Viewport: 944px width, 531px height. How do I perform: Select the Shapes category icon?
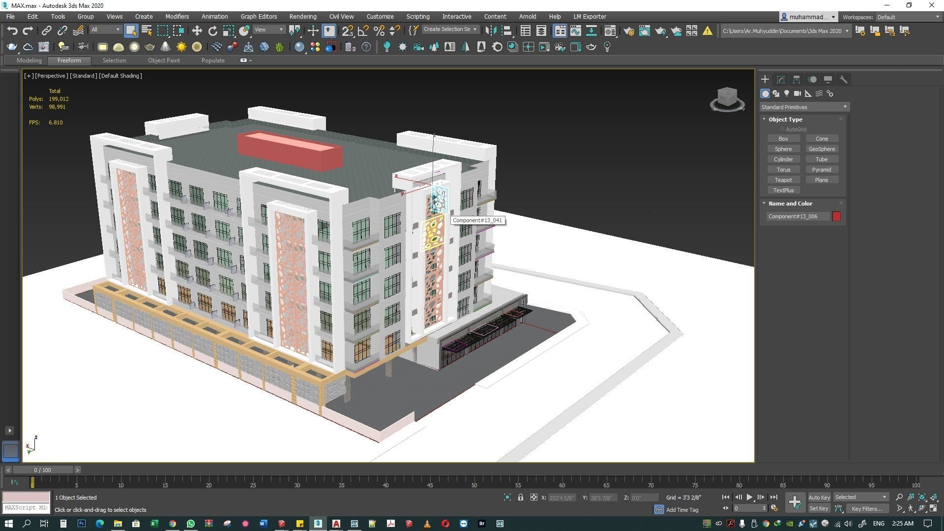click(x=776, y=93)
